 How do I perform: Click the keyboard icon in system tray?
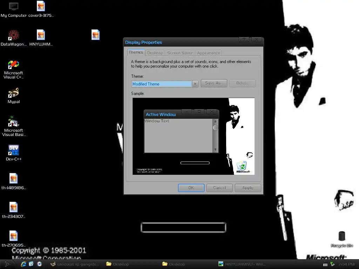click(325, 264)
